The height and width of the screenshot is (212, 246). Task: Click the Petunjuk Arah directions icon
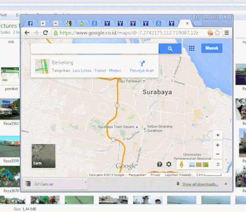[142, 63]
